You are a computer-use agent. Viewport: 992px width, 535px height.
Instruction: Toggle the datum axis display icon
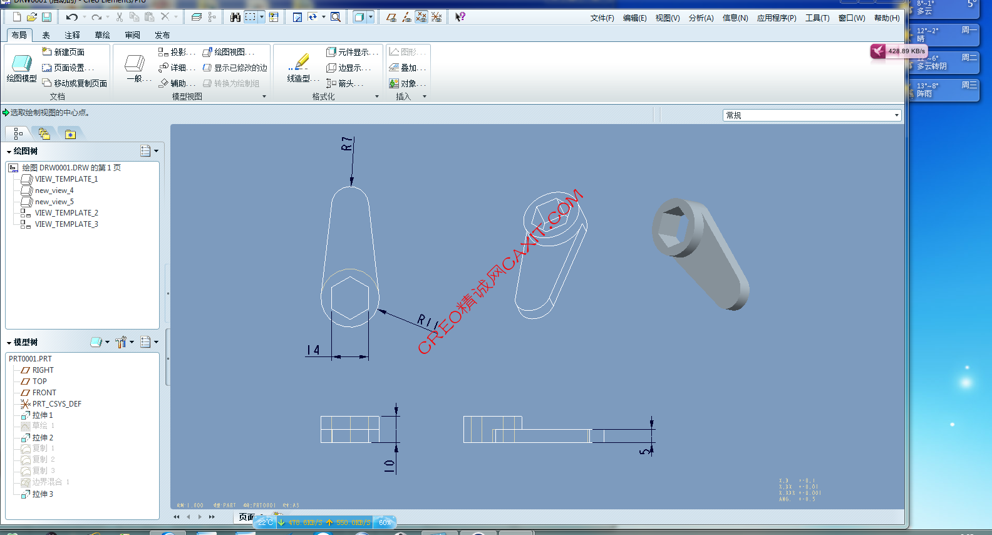406,18
